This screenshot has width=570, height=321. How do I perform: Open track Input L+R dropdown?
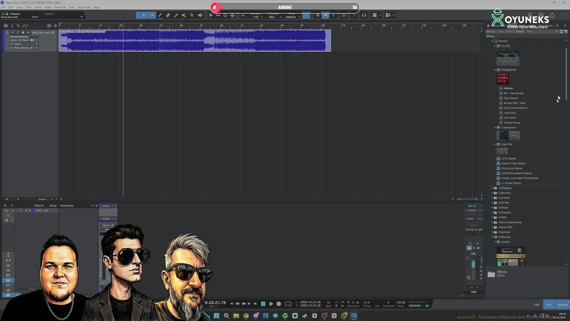point(37,40)
